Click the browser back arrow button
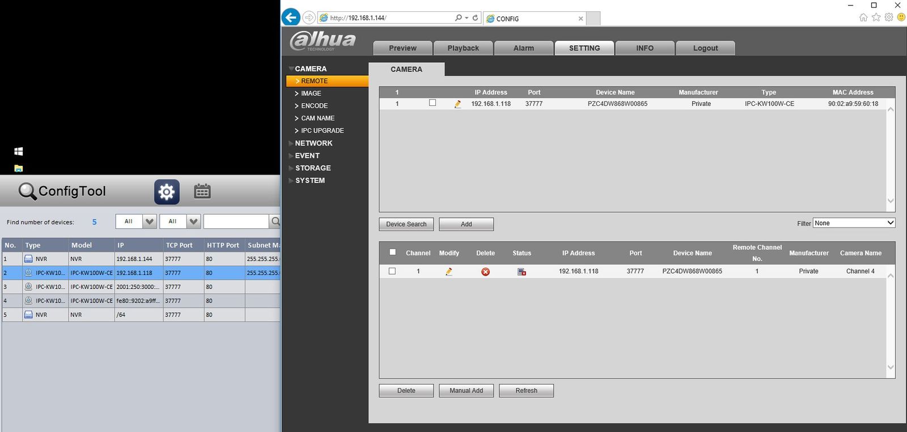907x432 pixels. [x=291, y=18]
